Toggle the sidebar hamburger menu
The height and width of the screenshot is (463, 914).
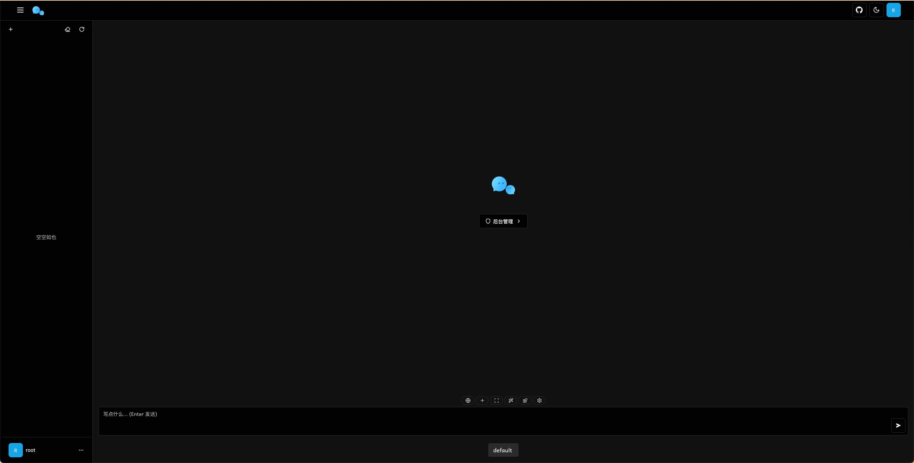tap(20, 10)
